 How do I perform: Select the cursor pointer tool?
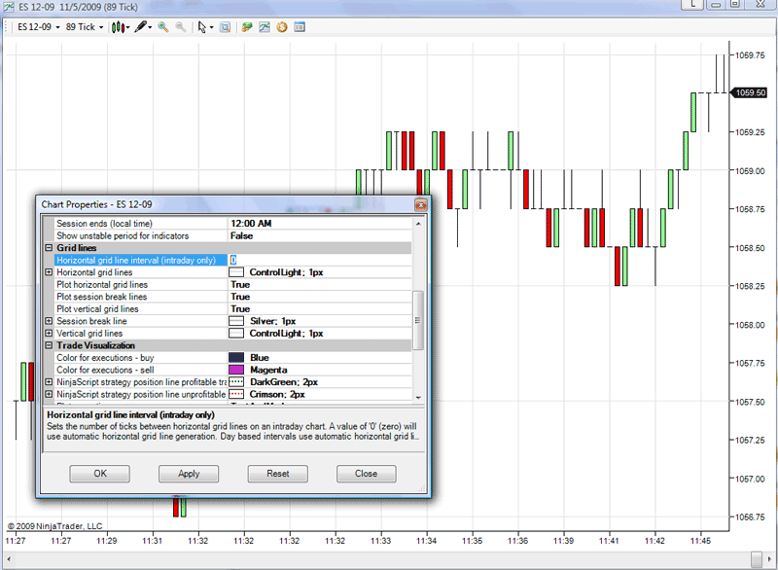[x=201, y=27]
